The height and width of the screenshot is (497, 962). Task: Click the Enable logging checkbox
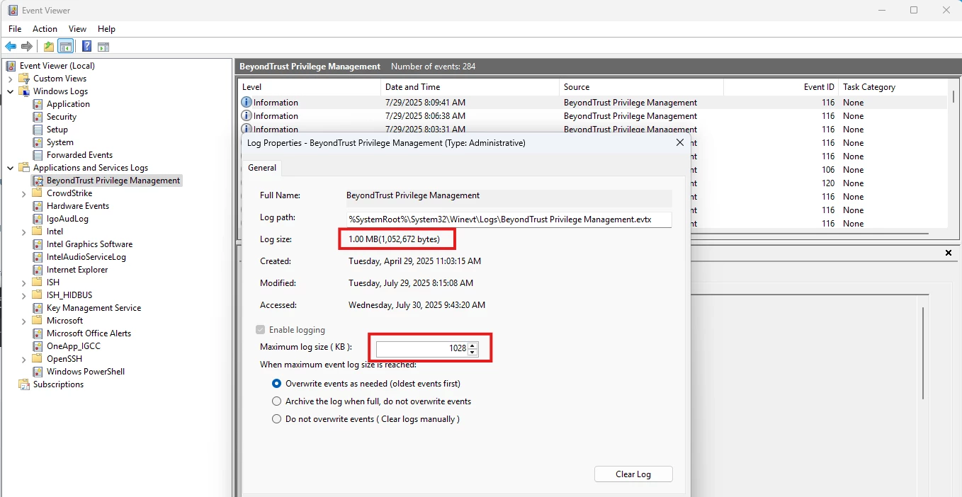[261, 330]
